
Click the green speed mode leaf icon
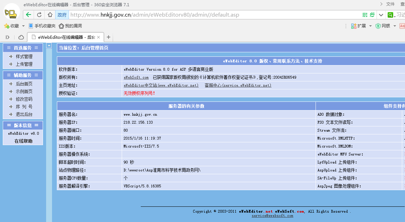pyautogui.click(x=372, y=15)
